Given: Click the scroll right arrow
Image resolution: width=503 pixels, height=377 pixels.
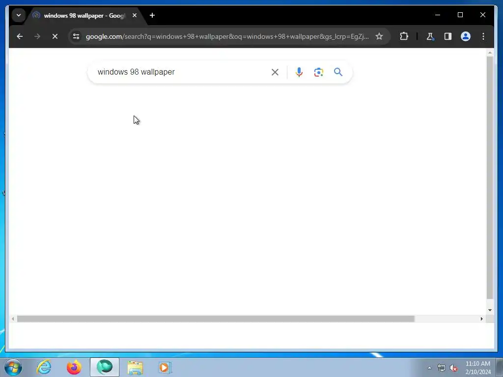Looking at the screenshot, I should 481,319.
